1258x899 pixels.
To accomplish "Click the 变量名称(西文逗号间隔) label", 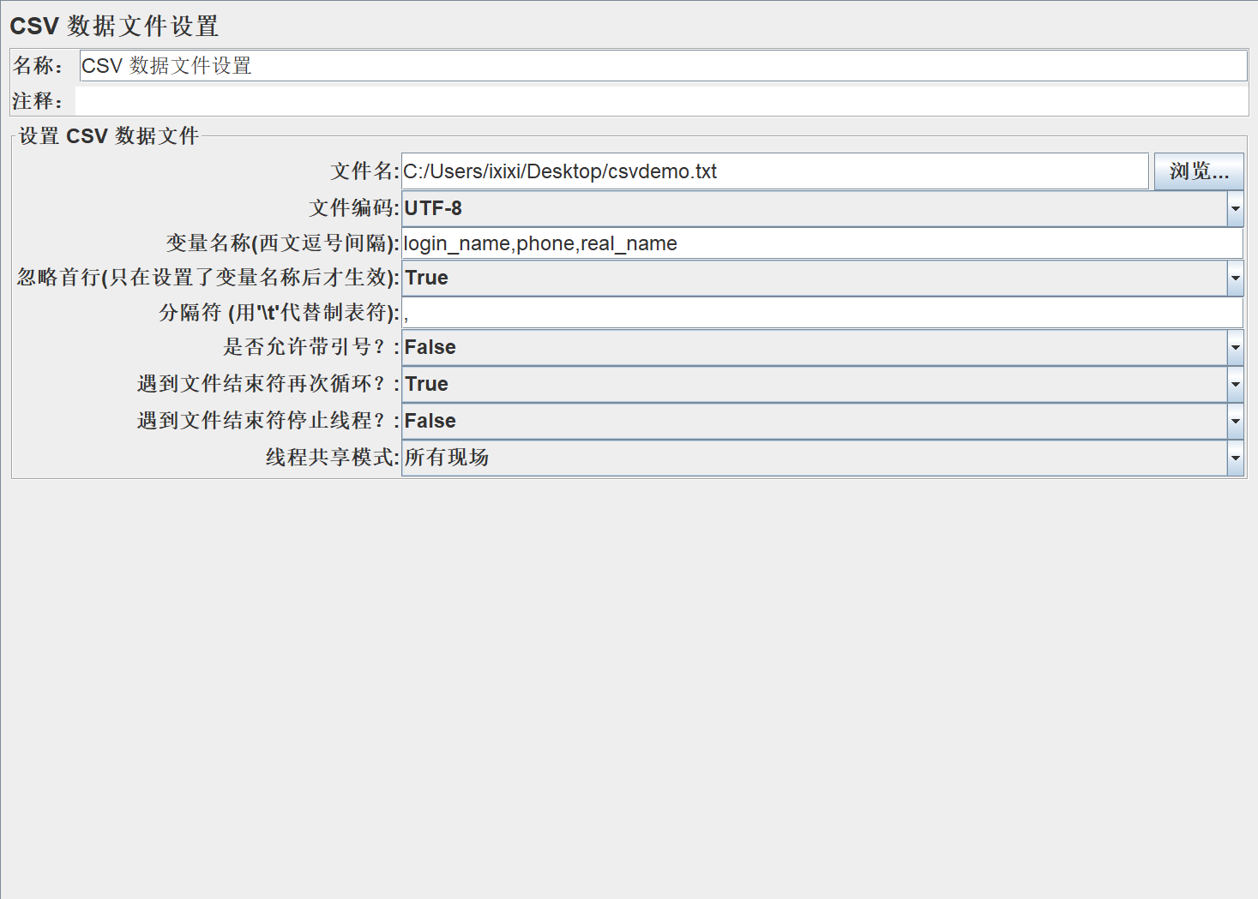I will pyautogui.click(x=283, y=243).
